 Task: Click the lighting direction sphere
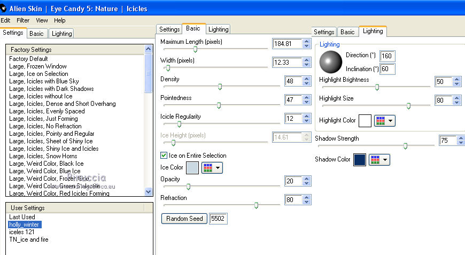331,62
